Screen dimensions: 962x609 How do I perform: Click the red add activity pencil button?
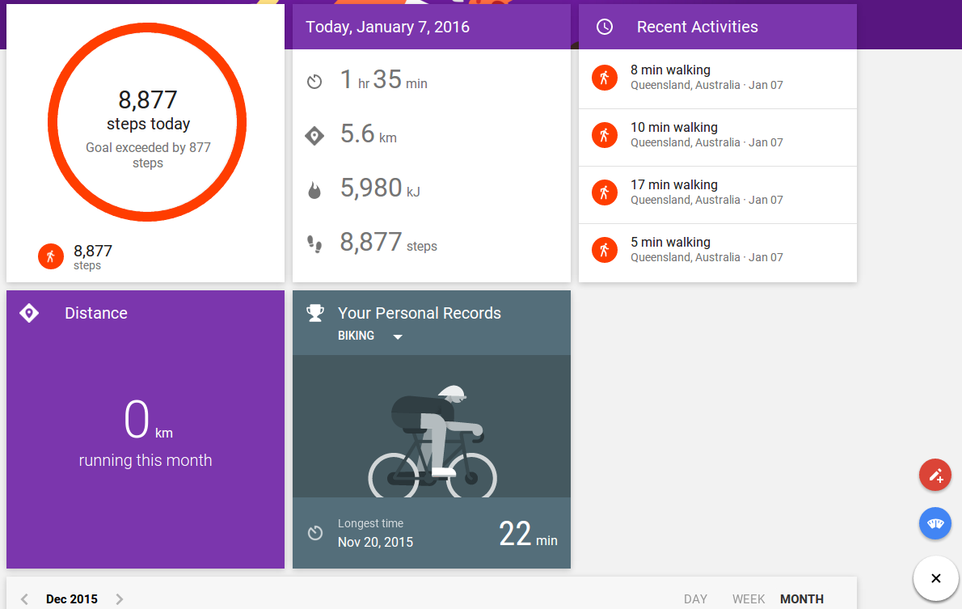(x=935, y=476)
